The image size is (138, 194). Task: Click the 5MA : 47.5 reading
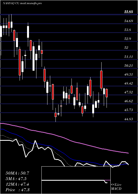click(16, 179)
